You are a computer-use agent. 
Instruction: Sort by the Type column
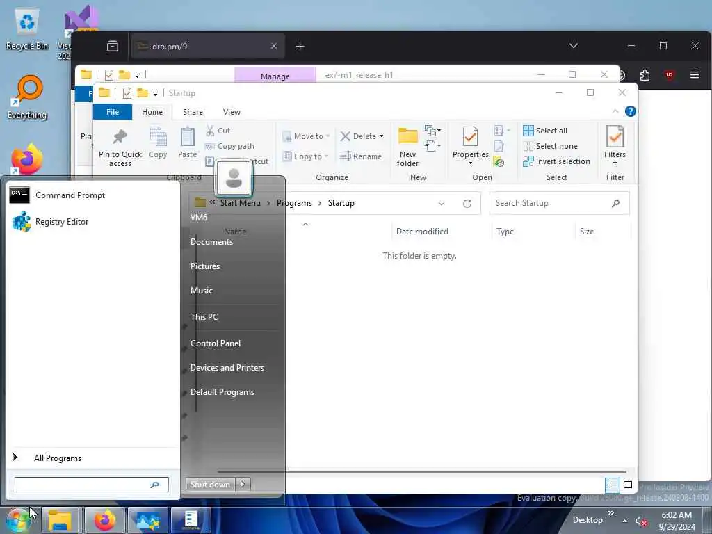pyautogui.click(x=505, y=231)
